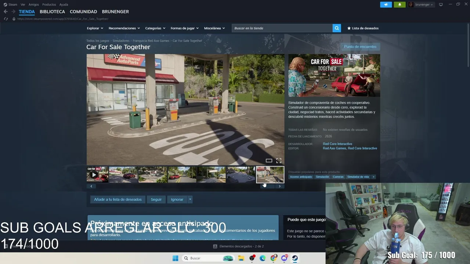
Task: Expand the Recomendaciones menu
Action: point(124,28)
